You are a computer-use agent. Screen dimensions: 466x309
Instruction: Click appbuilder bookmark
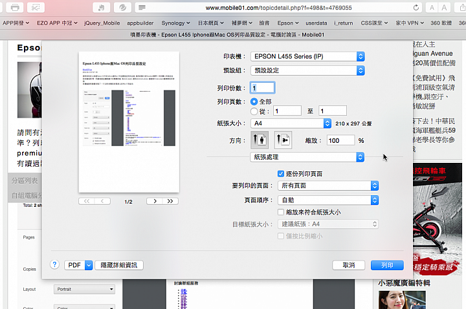(x=140, y=23)
